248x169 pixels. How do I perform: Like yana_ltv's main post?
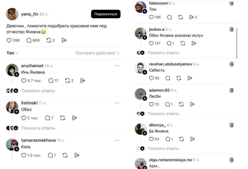(9, 40)
